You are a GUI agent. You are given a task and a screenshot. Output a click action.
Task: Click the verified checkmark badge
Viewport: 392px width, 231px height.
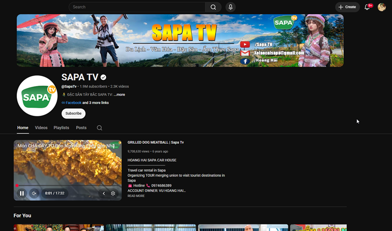pyautogui.click(x=103, y=77)
